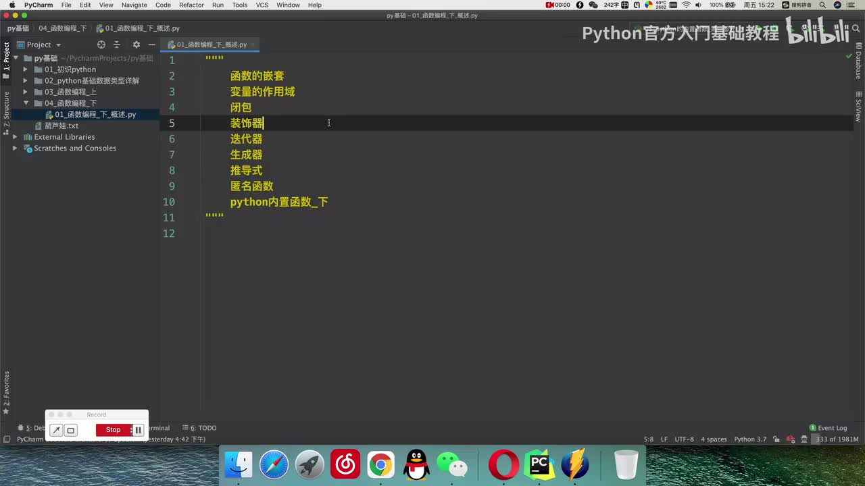Open Opera browser from the Dock
The image size is (865, 486).
(503, 465)
